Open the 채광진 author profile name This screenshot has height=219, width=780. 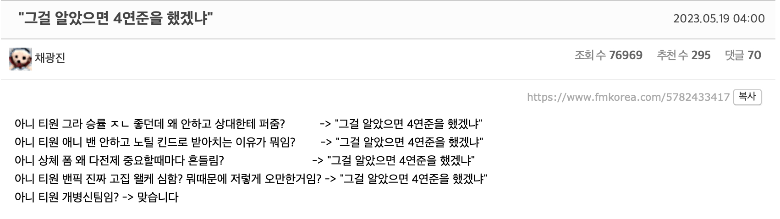pos(50,58)
